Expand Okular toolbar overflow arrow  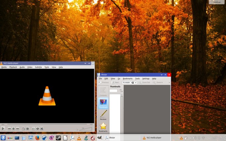[x=169, y=82]
